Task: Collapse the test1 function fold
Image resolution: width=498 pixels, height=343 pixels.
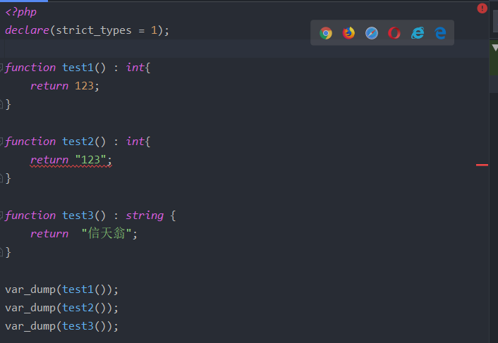Action: 1,67
